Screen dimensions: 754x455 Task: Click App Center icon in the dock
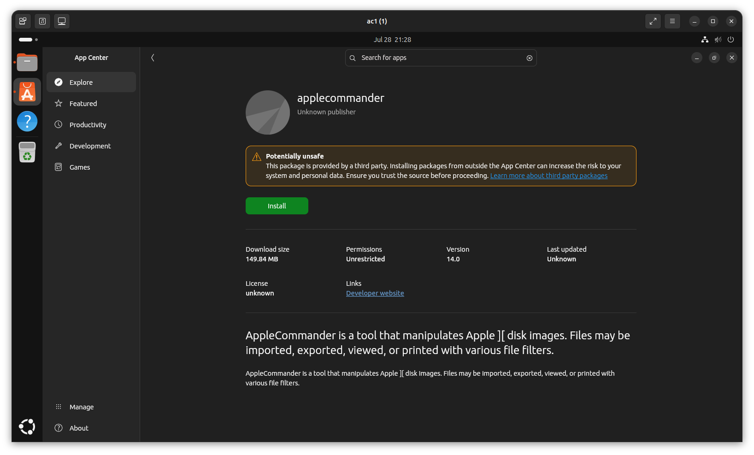click(27, 92)
